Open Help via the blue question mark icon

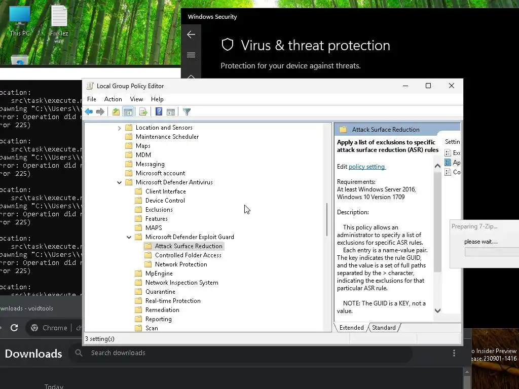(x=159, y=112)
